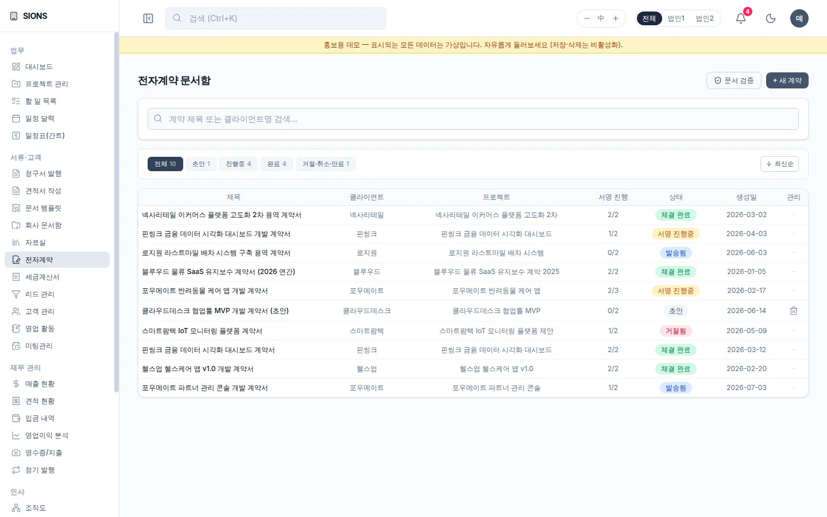Open the 최신순 sort dropdown
The height and width of the screenshot is (517, 827).
[779, 164]
